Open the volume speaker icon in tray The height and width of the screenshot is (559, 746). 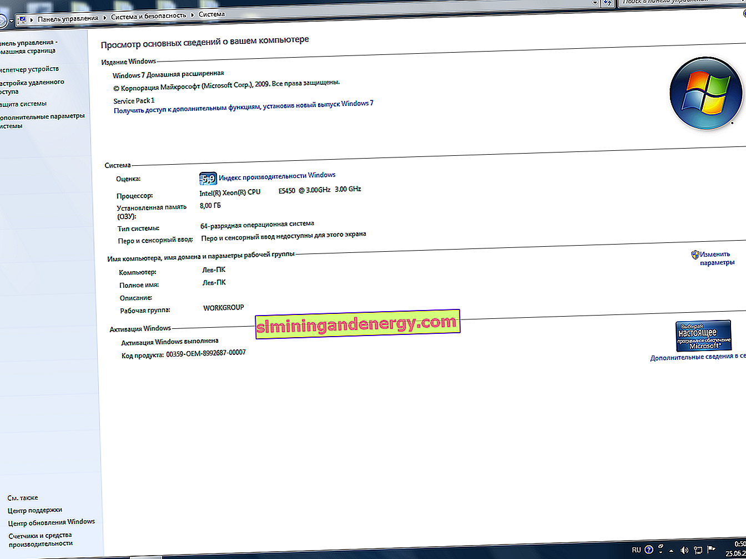point(684,550)
